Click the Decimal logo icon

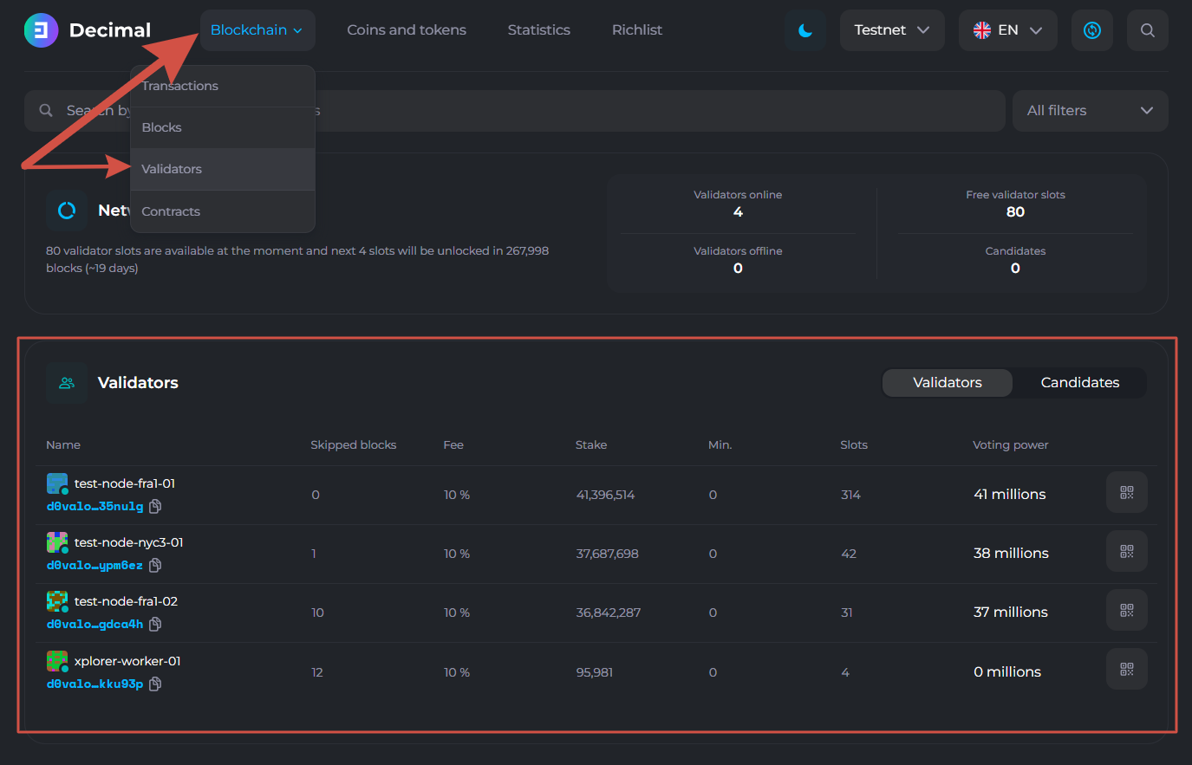(41, 30)
